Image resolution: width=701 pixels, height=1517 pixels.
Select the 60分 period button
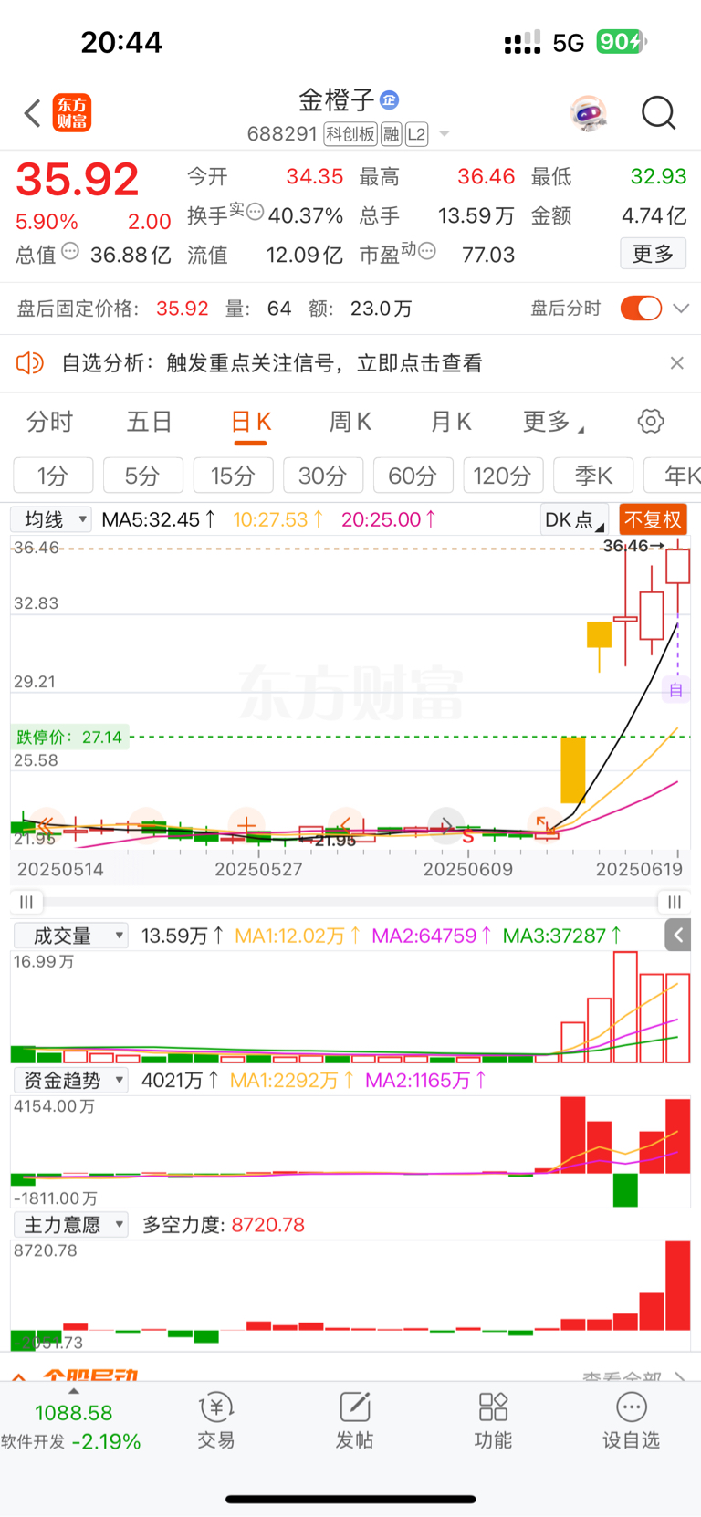tap(413, 476)
